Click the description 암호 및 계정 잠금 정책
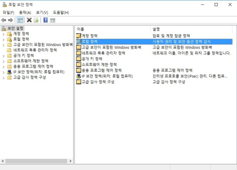 click(171, 36)
